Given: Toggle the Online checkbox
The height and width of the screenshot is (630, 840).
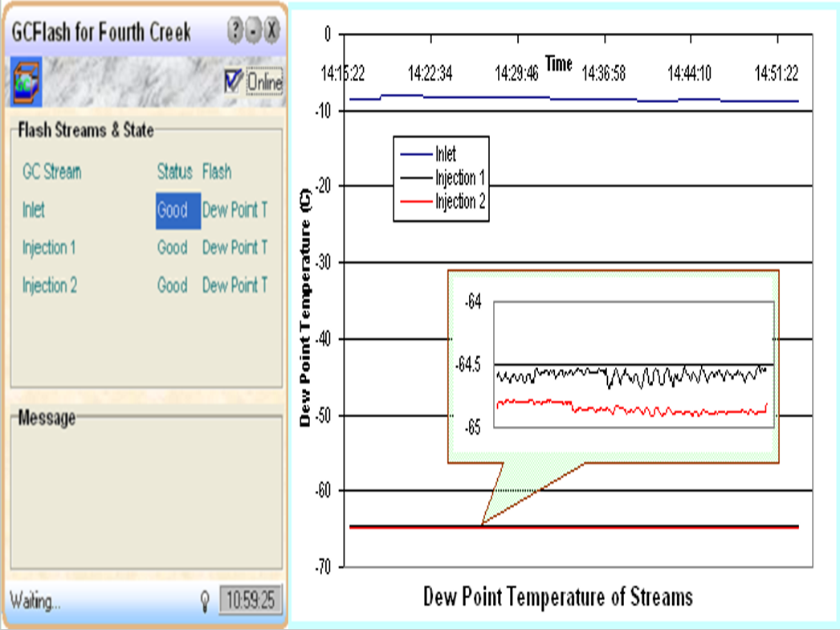Looking at the screenshot, I should [234, 80].
